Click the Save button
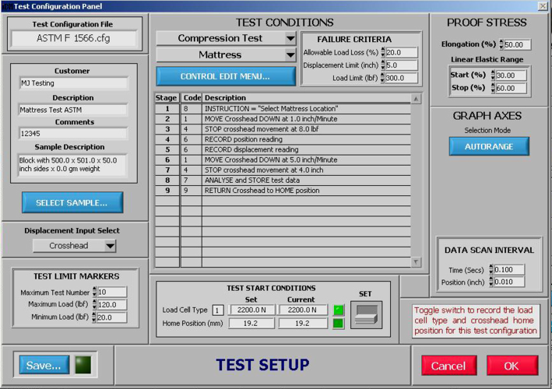The image size is (552, 389). click(44, 366)
